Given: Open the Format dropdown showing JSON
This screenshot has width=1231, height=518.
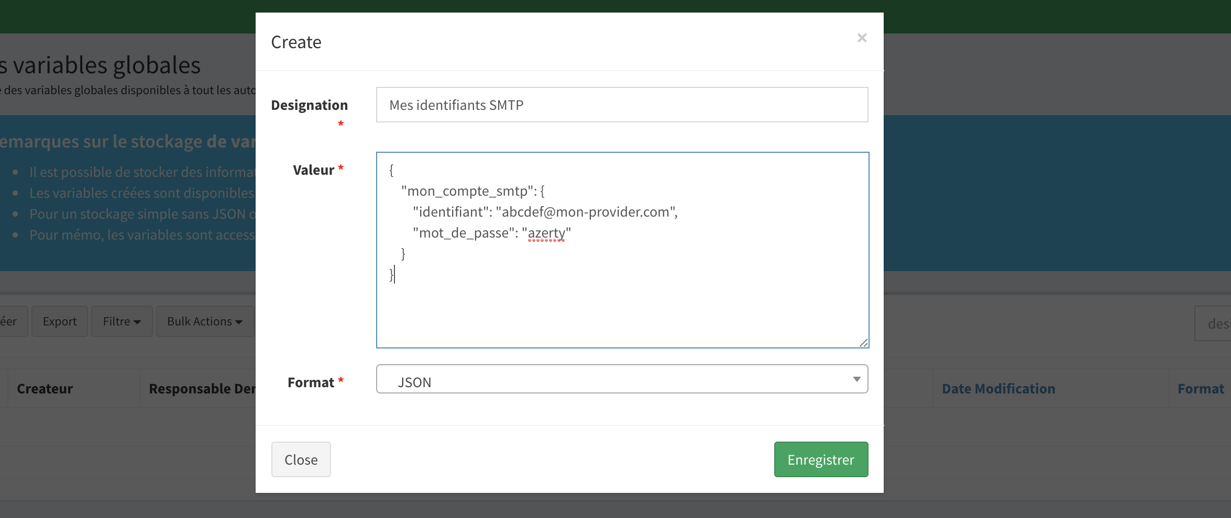Looking at the screenshot, I should (x=622, y=379).
